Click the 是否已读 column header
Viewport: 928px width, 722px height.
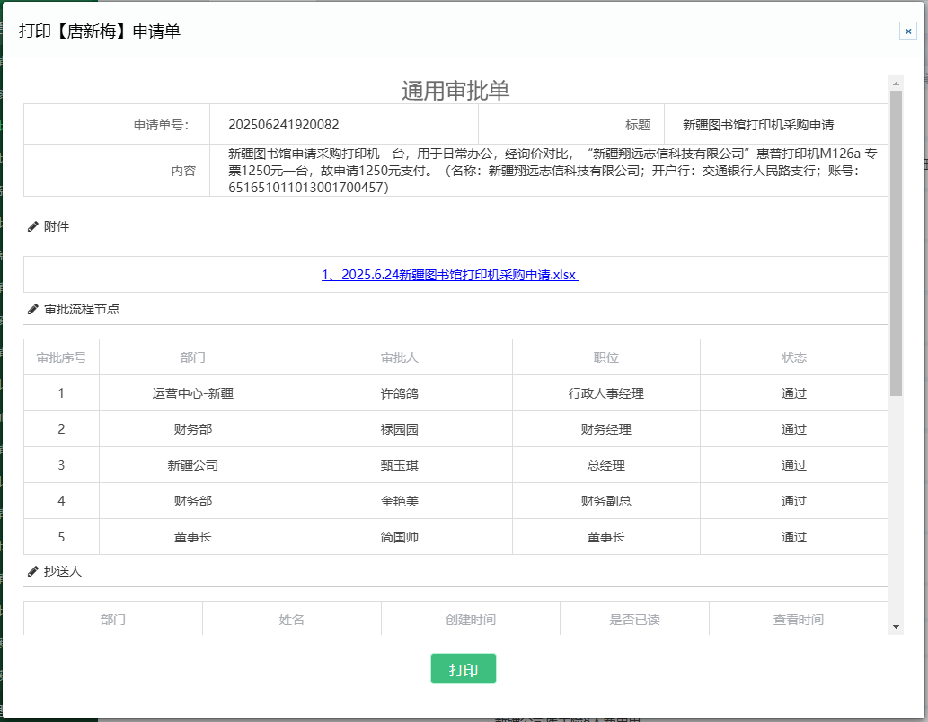634,620
